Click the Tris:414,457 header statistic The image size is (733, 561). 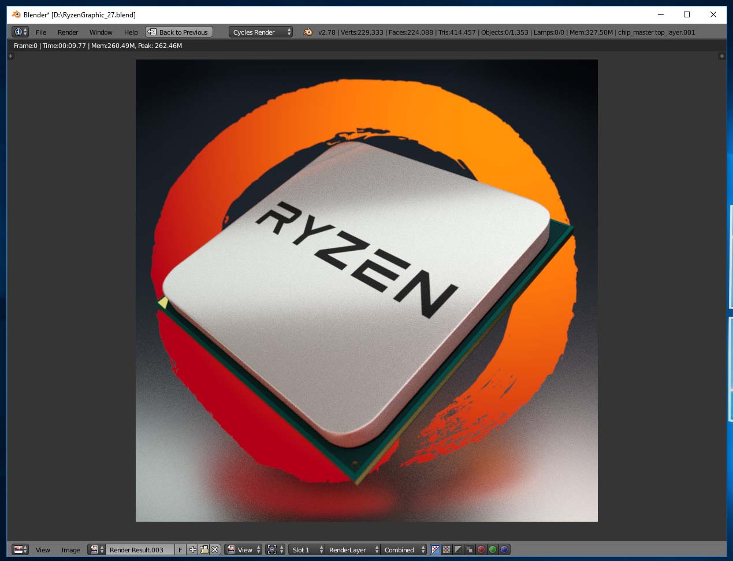pyautogui.click(x=457, y=32)
